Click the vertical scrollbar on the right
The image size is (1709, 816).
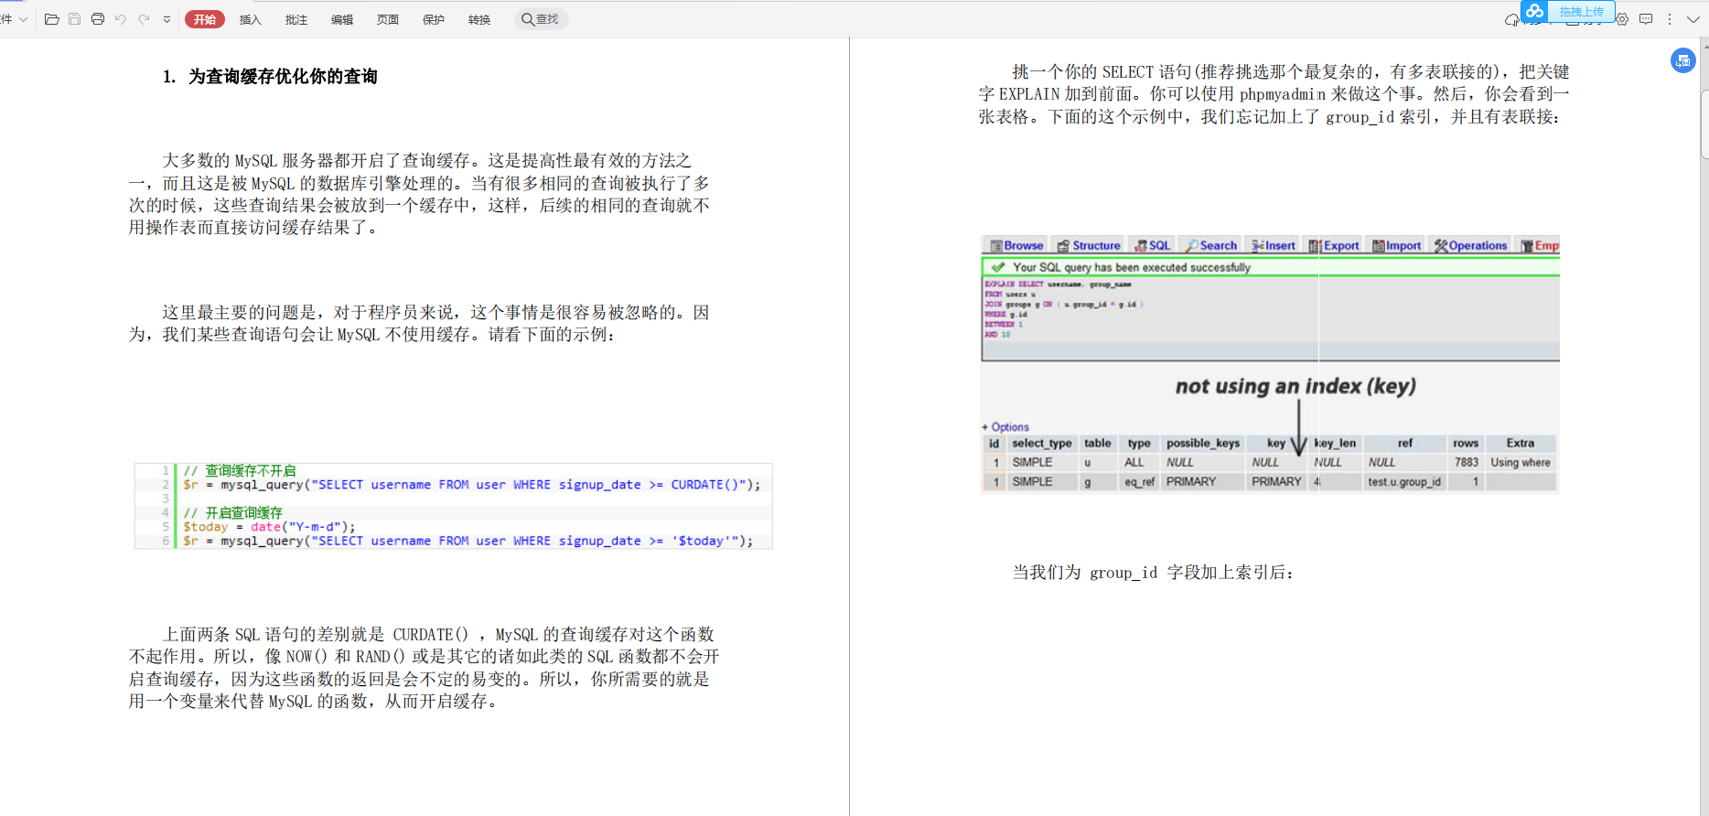pyautogui.click(x=1704, y=123)
